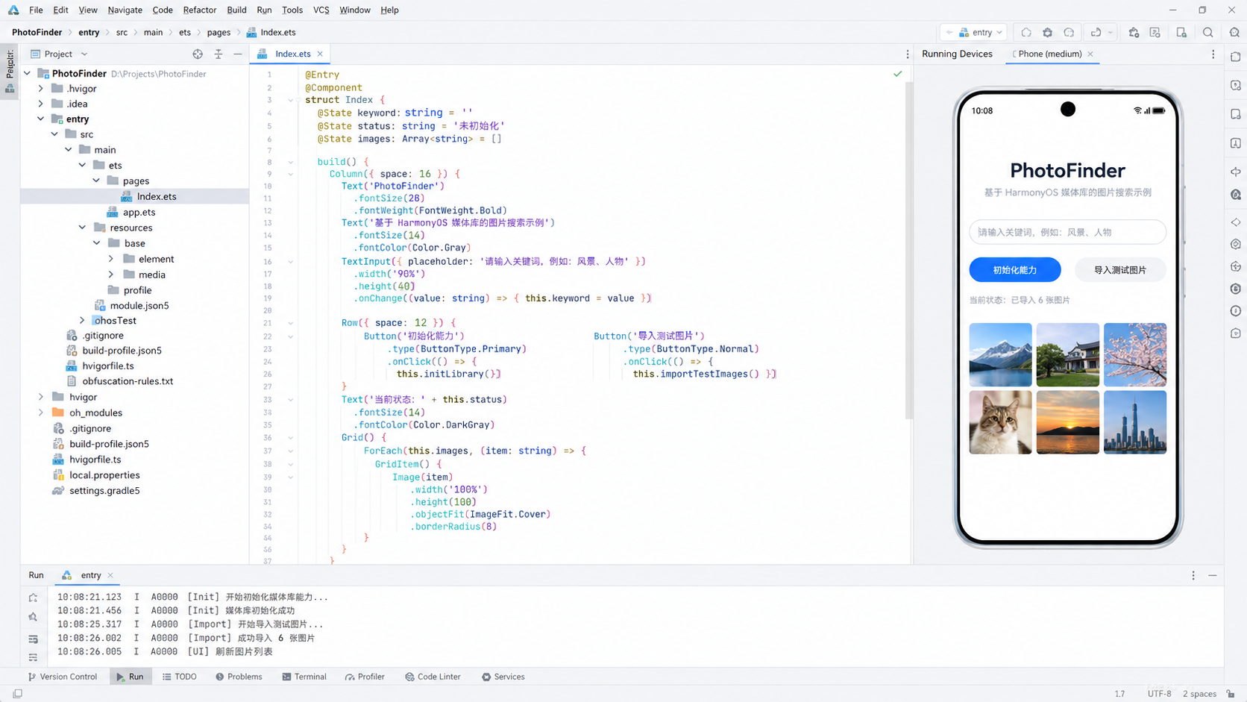
Task: Open the build-profile.json5 file under entry
Action: coord(122,351)
